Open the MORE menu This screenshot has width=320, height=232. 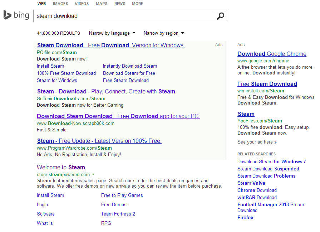pos(138,4)
